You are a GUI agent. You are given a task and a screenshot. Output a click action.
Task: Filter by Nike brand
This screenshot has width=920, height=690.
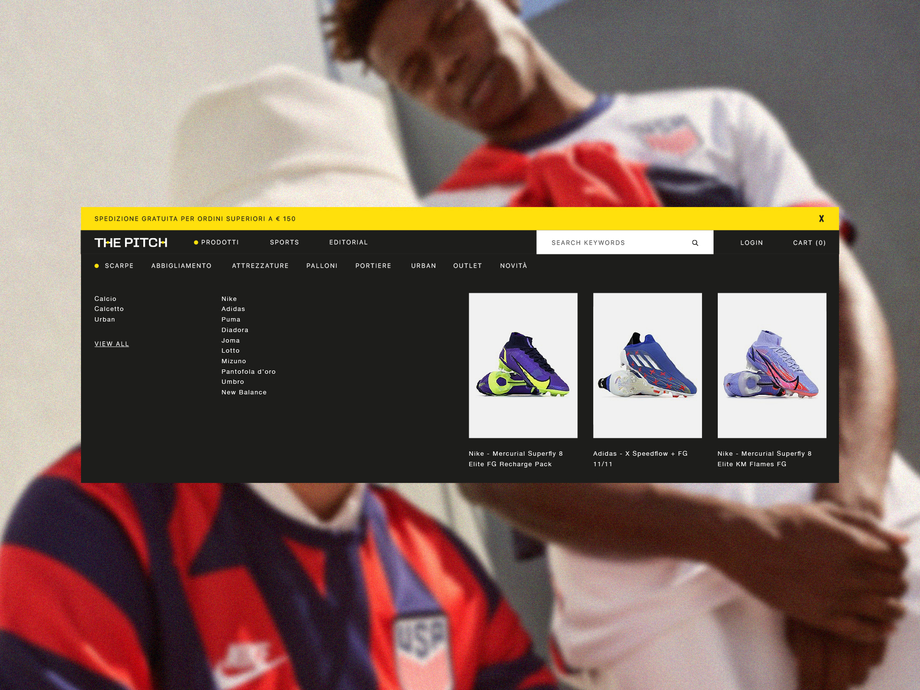pos(229,299)
